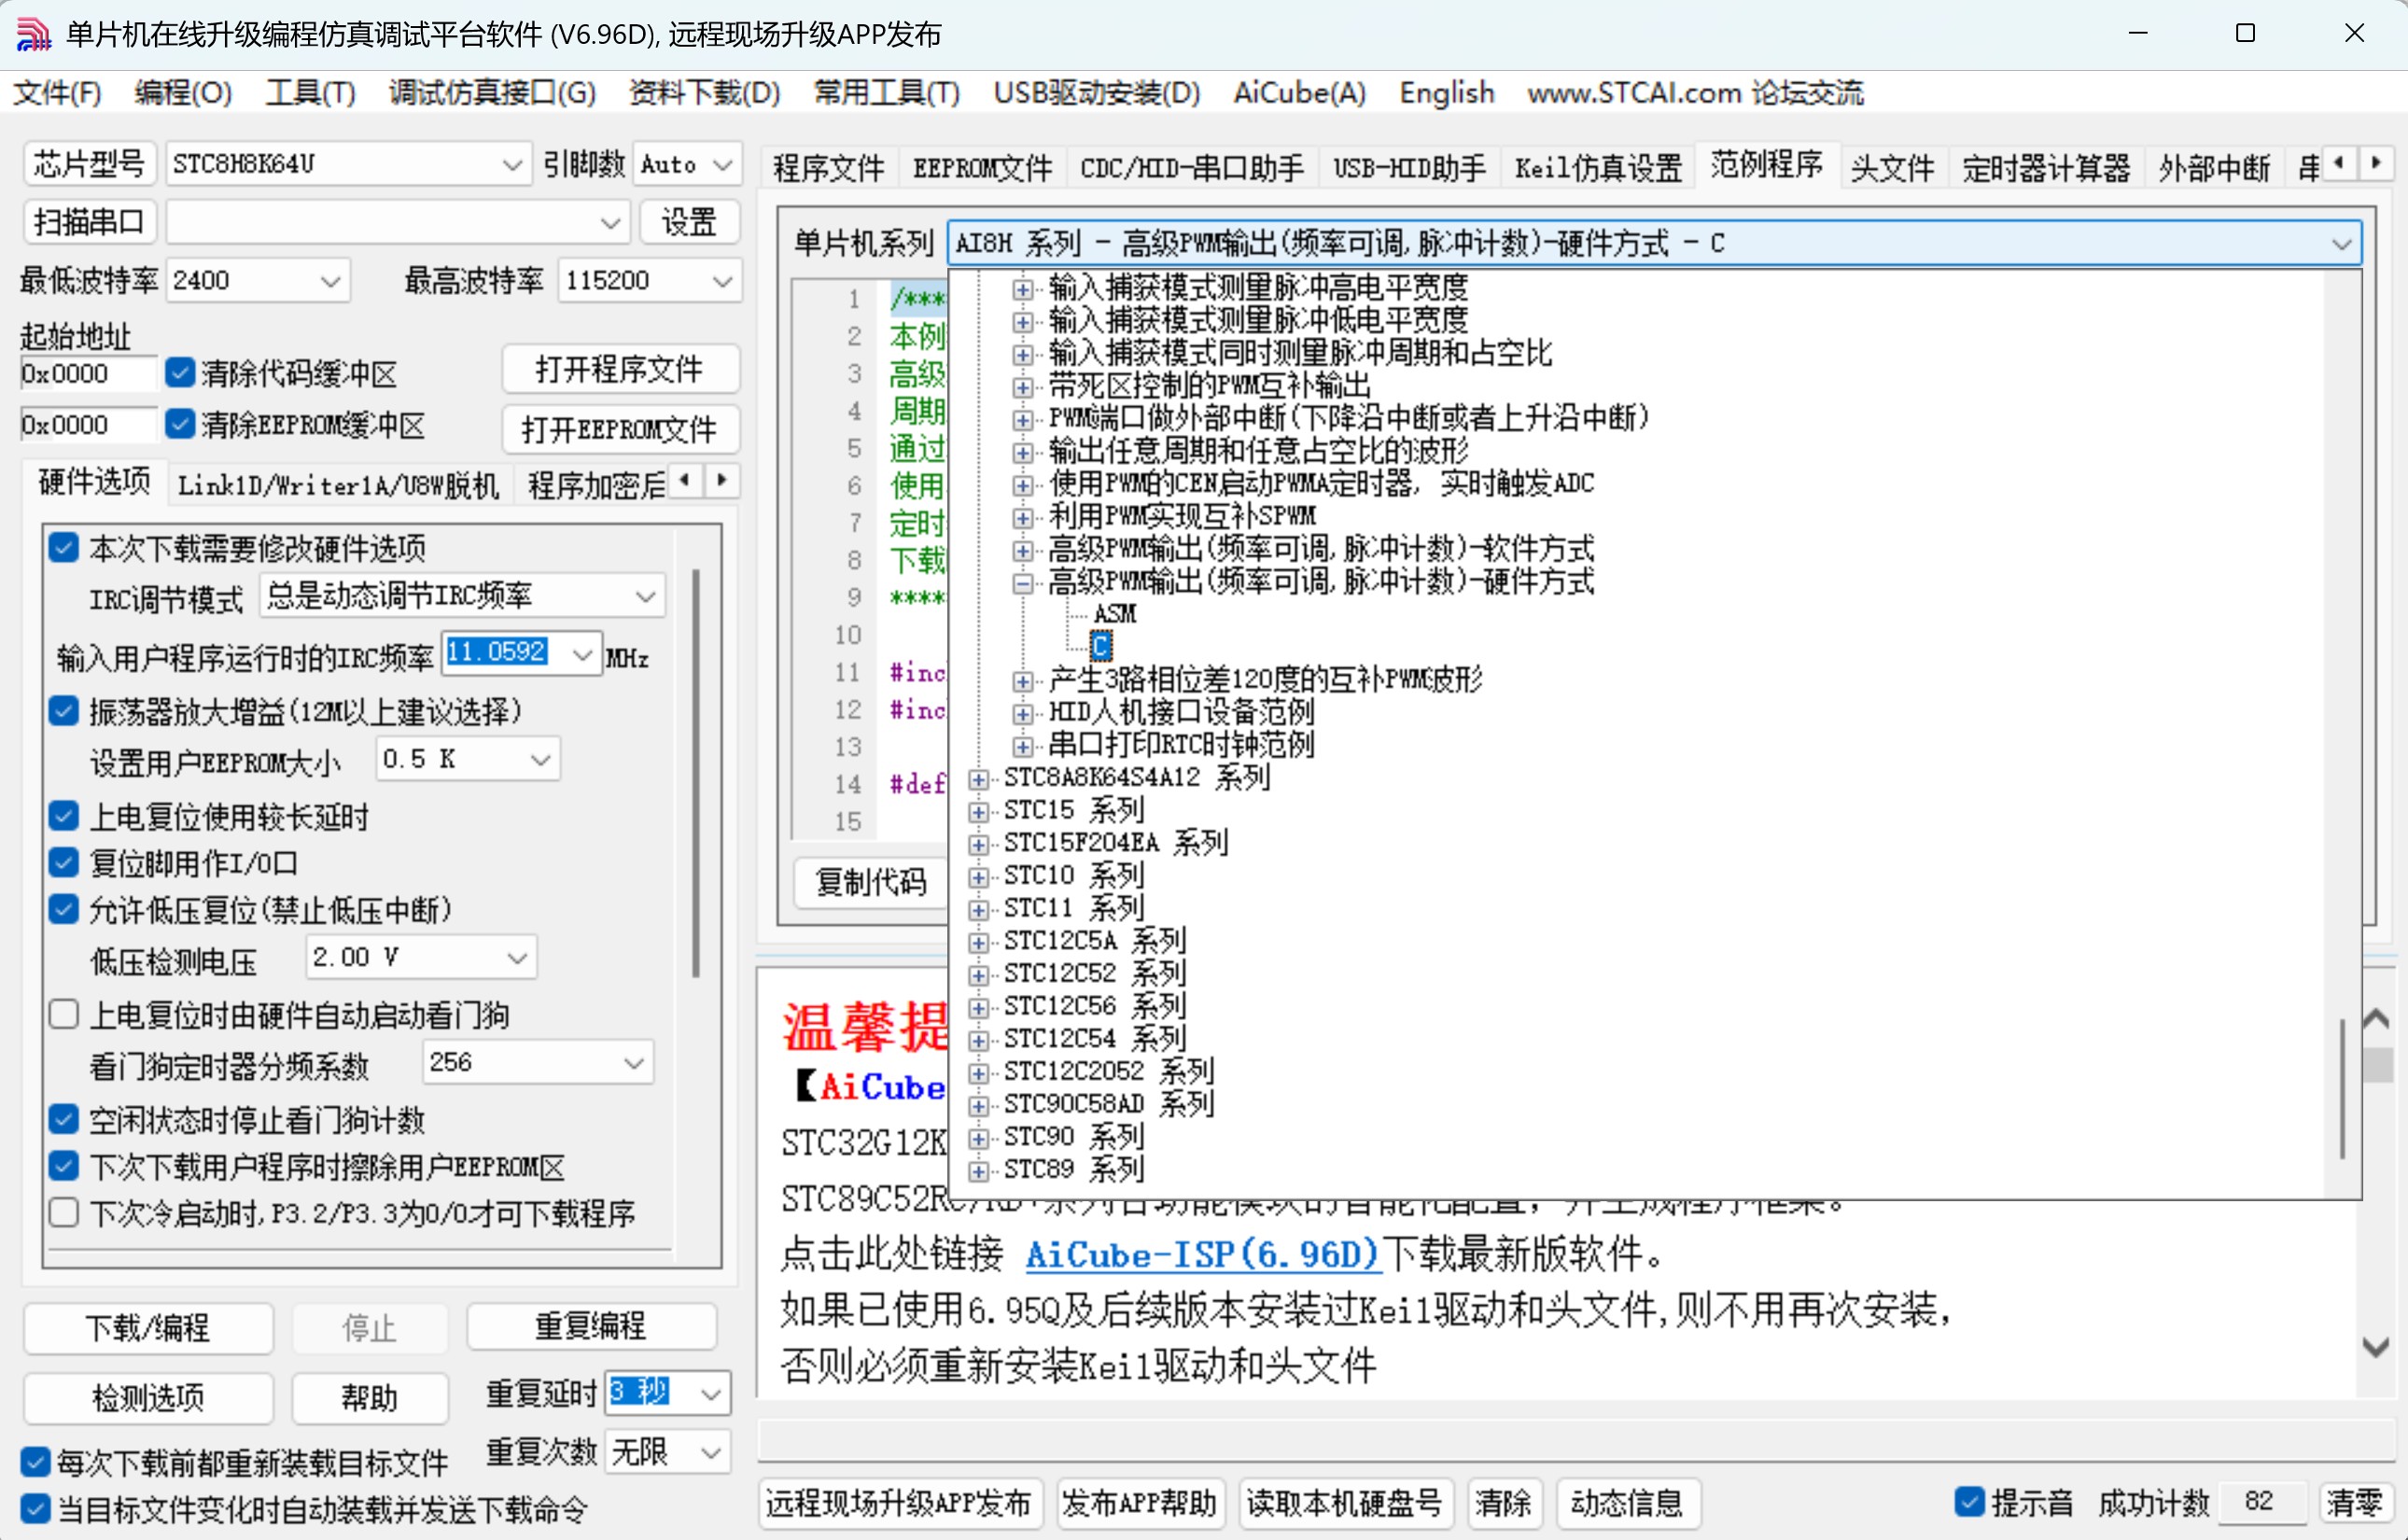
Task: Toggle the 提示音 checkbox
Action: [1968, 1501]
